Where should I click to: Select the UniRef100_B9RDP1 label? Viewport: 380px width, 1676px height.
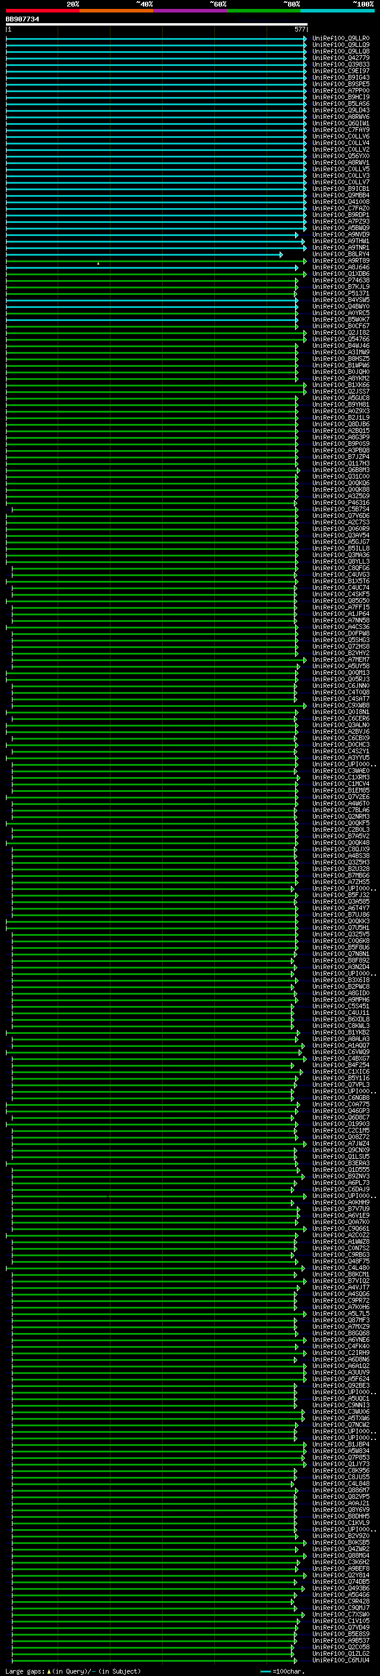(341, 215)
